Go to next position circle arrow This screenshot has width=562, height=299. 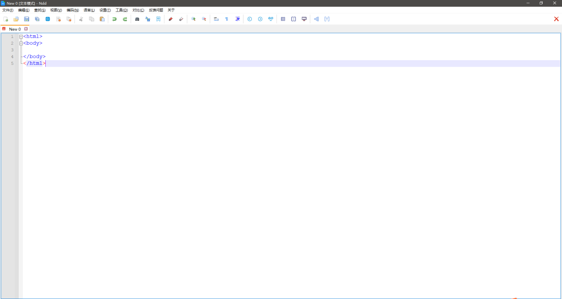pos(260,19)
